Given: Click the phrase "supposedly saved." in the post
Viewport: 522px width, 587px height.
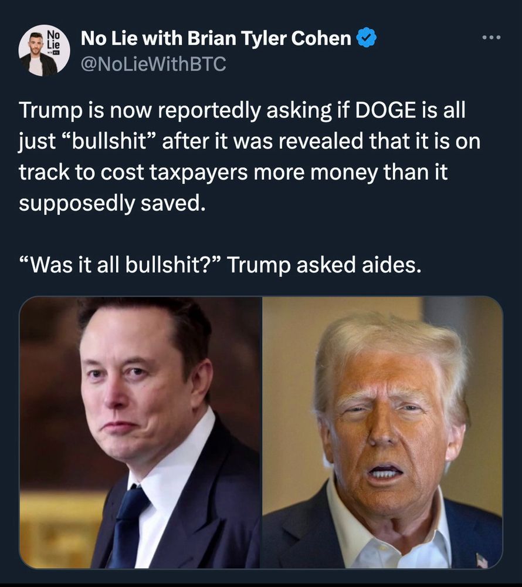Looking at the screenshot, I should tap(112, 204).
